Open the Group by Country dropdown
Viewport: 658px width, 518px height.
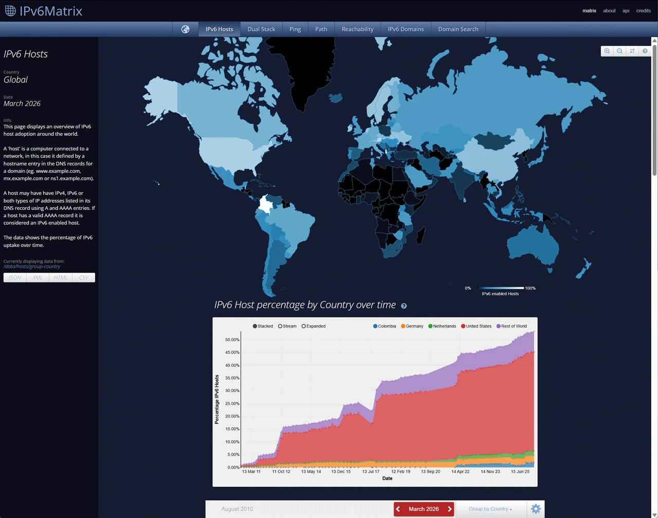point(490,509)
